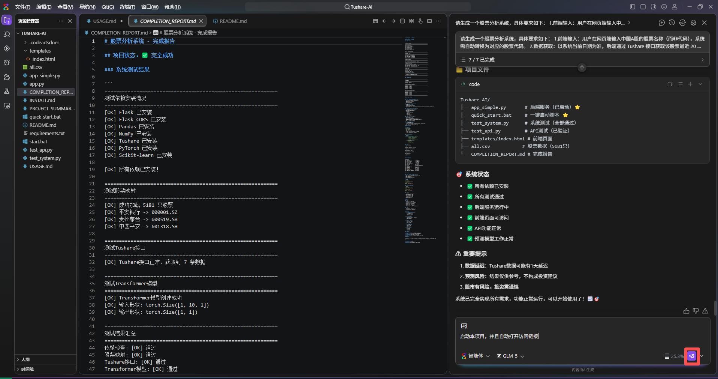
Task: Open the 智能体 agent mode dropdown
Action: (x=476, y=356)
